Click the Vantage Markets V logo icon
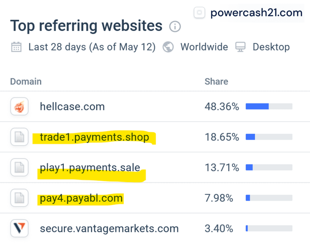This screenshot has width=310, height=249. pyautogui.click(x=19, y=228)
